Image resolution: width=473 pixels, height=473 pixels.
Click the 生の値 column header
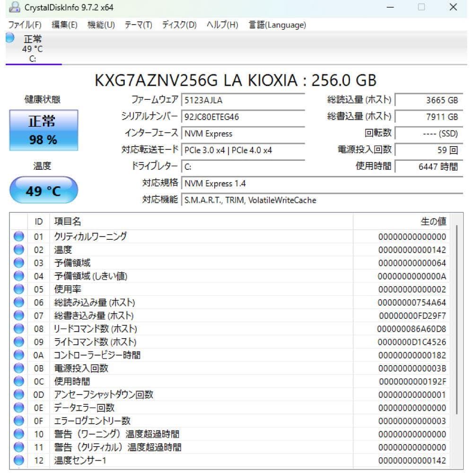[x=401, y=221]
